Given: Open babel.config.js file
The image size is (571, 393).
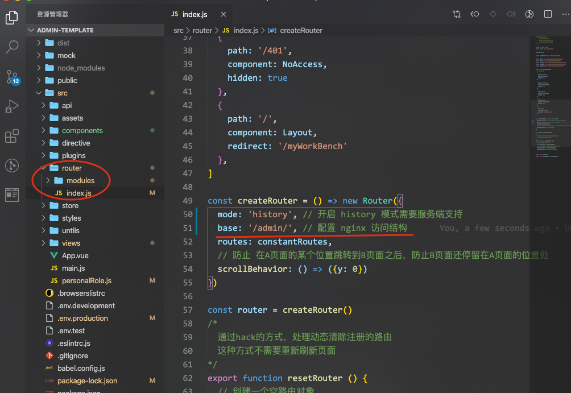Looking at the screenshot, I should click(x=96, y=368).
